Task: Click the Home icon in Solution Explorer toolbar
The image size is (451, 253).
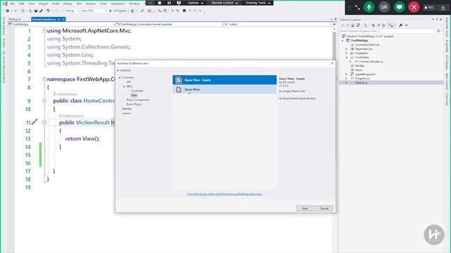Action: [x=352, y=25]
